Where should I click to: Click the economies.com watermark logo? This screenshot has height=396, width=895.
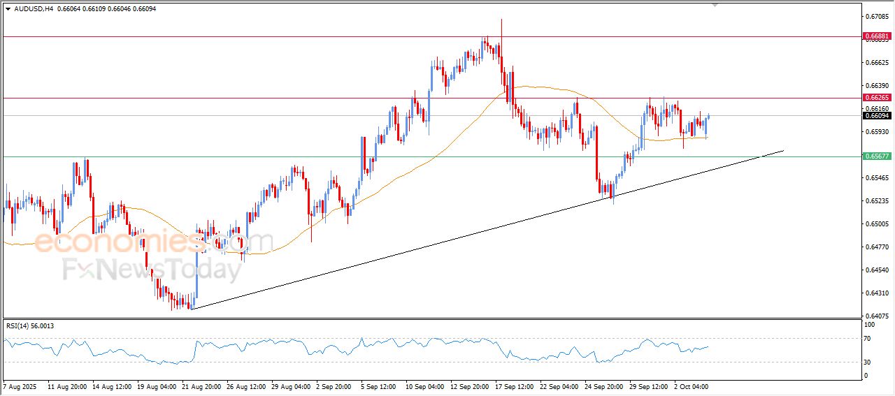pyautogui.click(x=153, y=242)
